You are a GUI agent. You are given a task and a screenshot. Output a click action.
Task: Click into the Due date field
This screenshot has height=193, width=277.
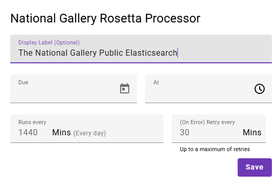click(x=74, y=88)
